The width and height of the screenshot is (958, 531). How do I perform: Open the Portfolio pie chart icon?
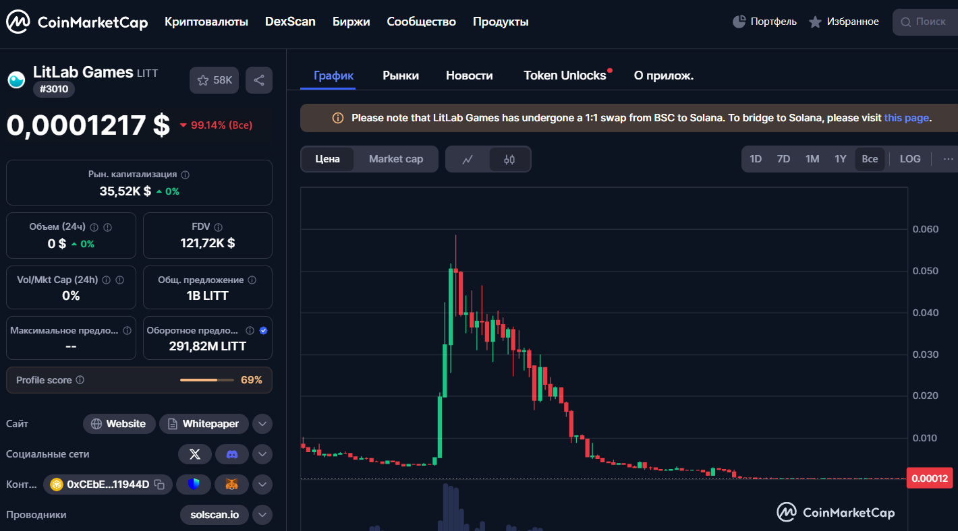click(x=739, y=22)
